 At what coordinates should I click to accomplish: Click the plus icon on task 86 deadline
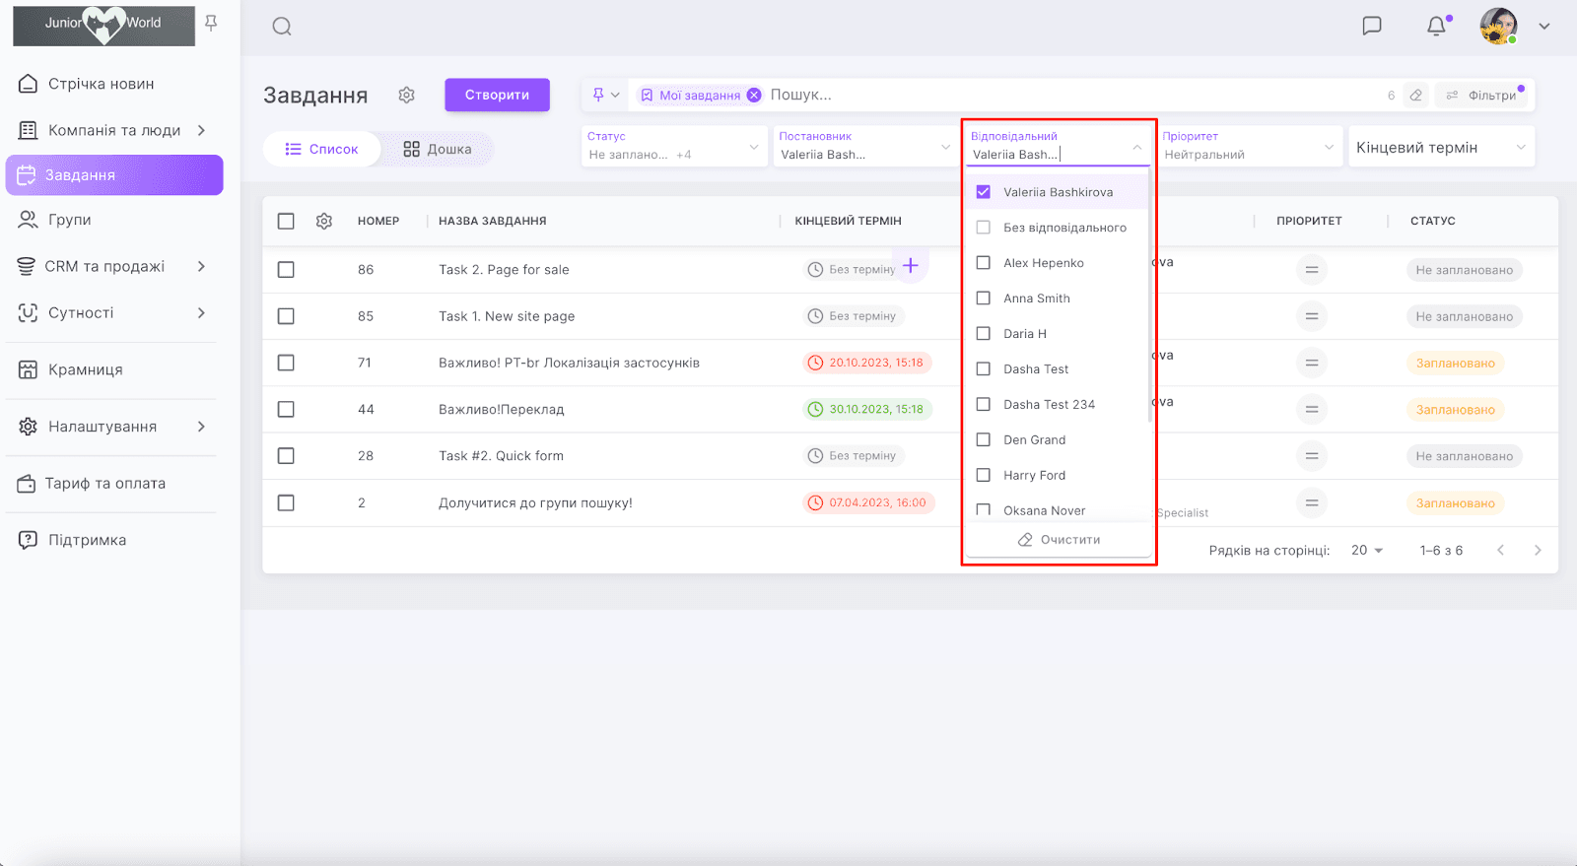[x=911, y=266]
